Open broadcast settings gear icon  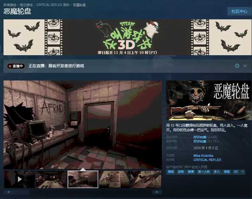pos(237,66)
